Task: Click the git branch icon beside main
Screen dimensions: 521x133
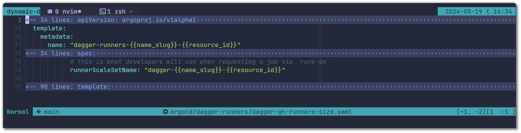Action: 39,112
